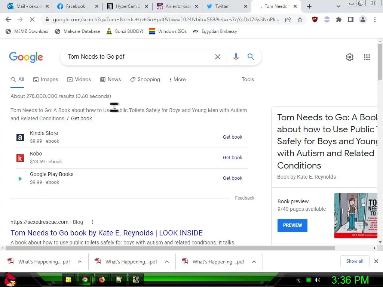Select the Images search tab
The height and width of the screenshot is (287, 383).
pos(46,80)
